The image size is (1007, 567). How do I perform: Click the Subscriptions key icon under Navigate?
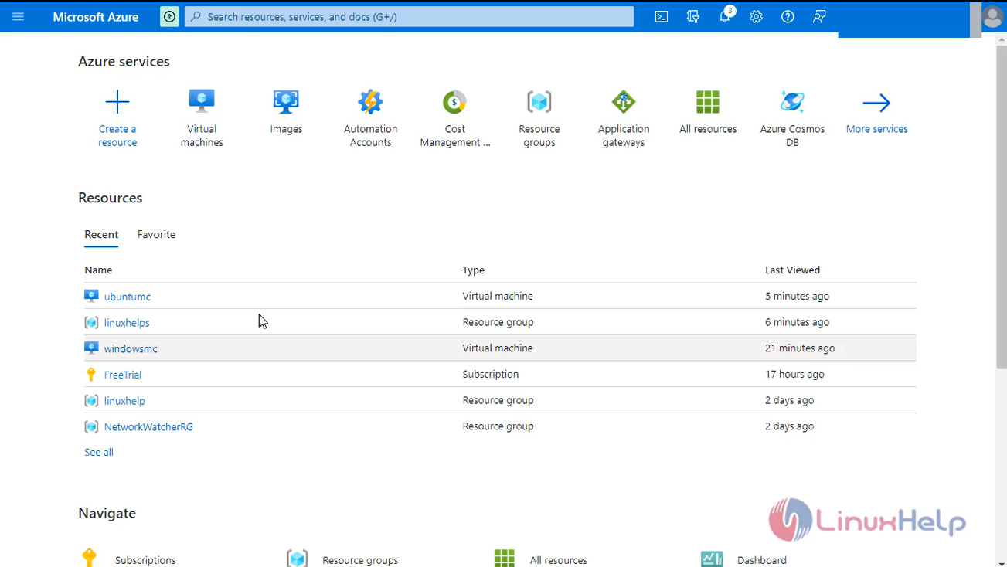pos(90,557)
